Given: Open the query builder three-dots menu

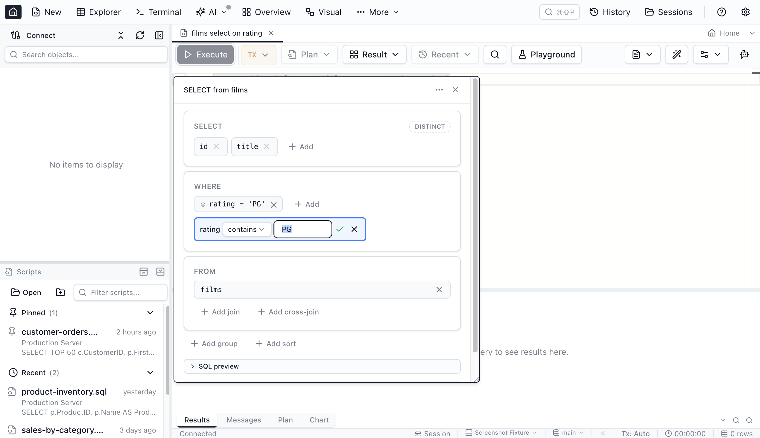Looking at the screenshot, I should (x=439, y=90).
